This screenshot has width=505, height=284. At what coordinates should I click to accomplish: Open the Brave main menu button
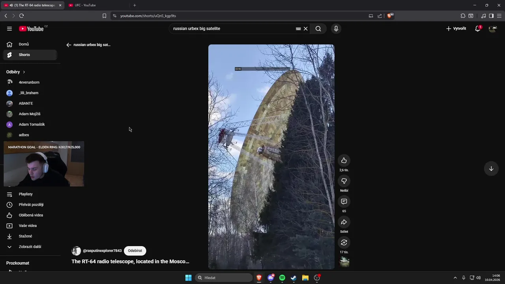[x=499, y=16]
